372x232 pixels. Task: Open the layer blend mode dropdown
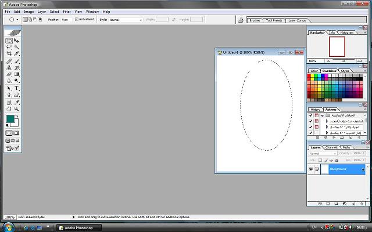(322, 154)
